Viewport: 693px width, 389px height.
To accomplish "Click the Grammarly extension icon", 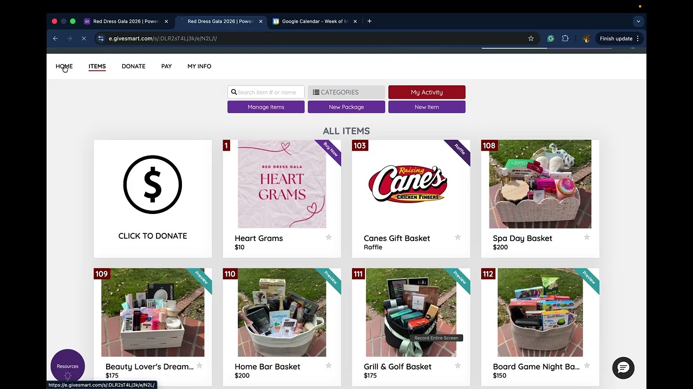I will (x=551, y=38).
